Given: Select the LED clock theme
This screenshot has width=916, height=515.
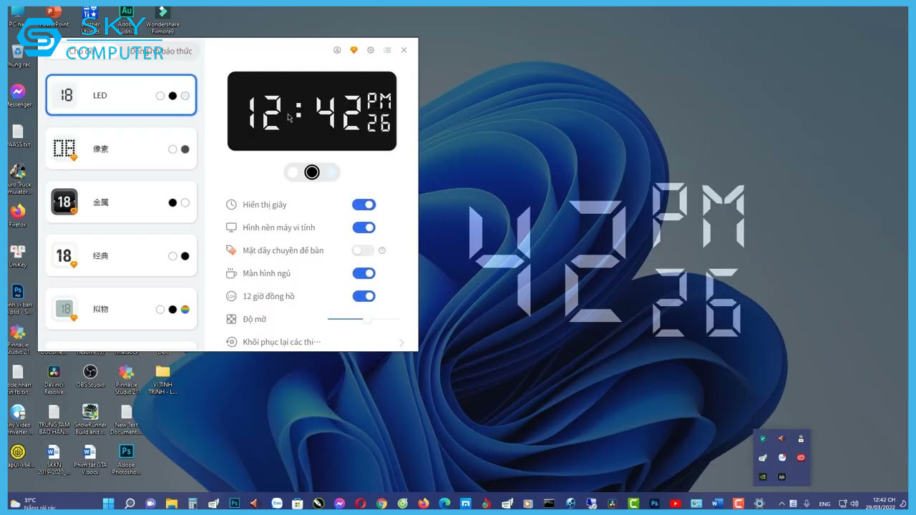Looking at the screenshot, I should pyautogui.click(x=121, y=95).
